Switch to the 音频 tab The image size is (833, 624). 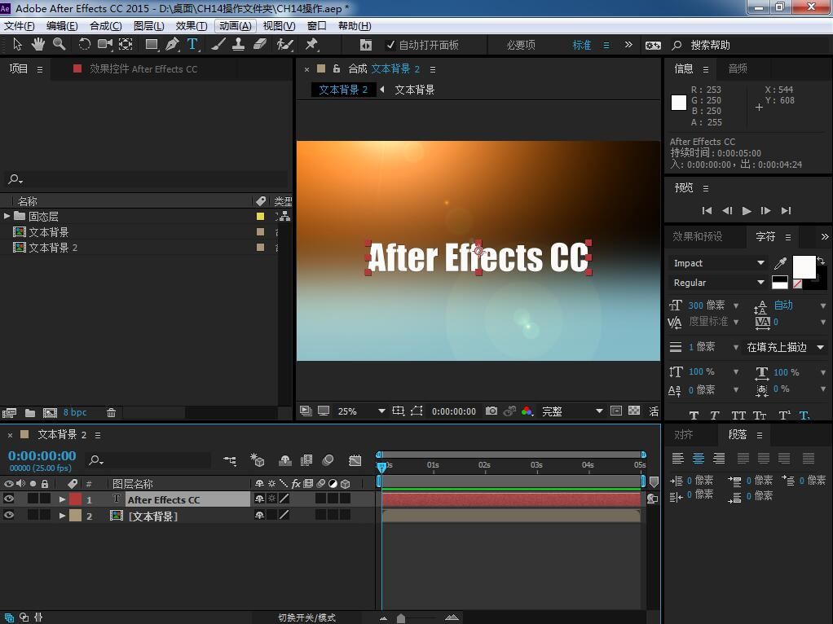738,68
